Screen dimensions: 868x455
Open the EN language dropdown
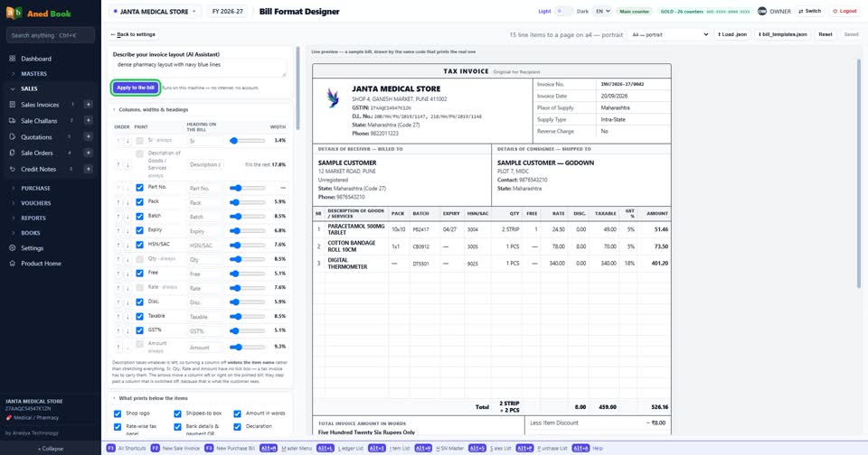tap(602, 11)
